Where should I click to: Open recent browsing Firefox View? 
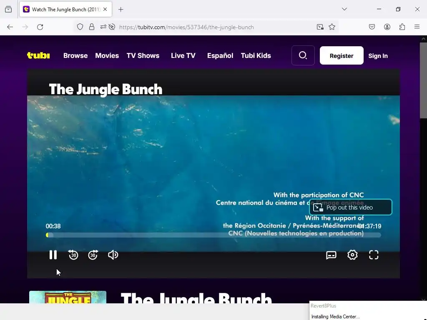[8, 9]
